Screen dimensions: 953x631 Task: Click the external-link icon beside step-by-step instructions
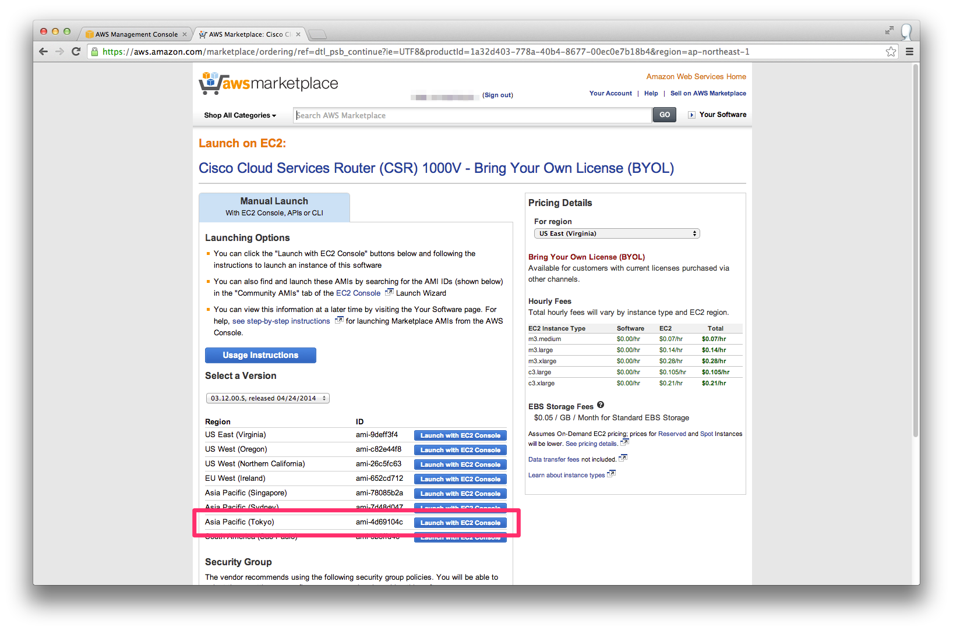pos(339,320)
